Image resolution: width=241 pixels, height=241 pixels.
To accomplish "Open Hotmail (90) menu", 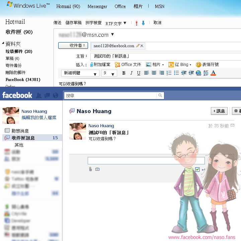I will 68,6.
